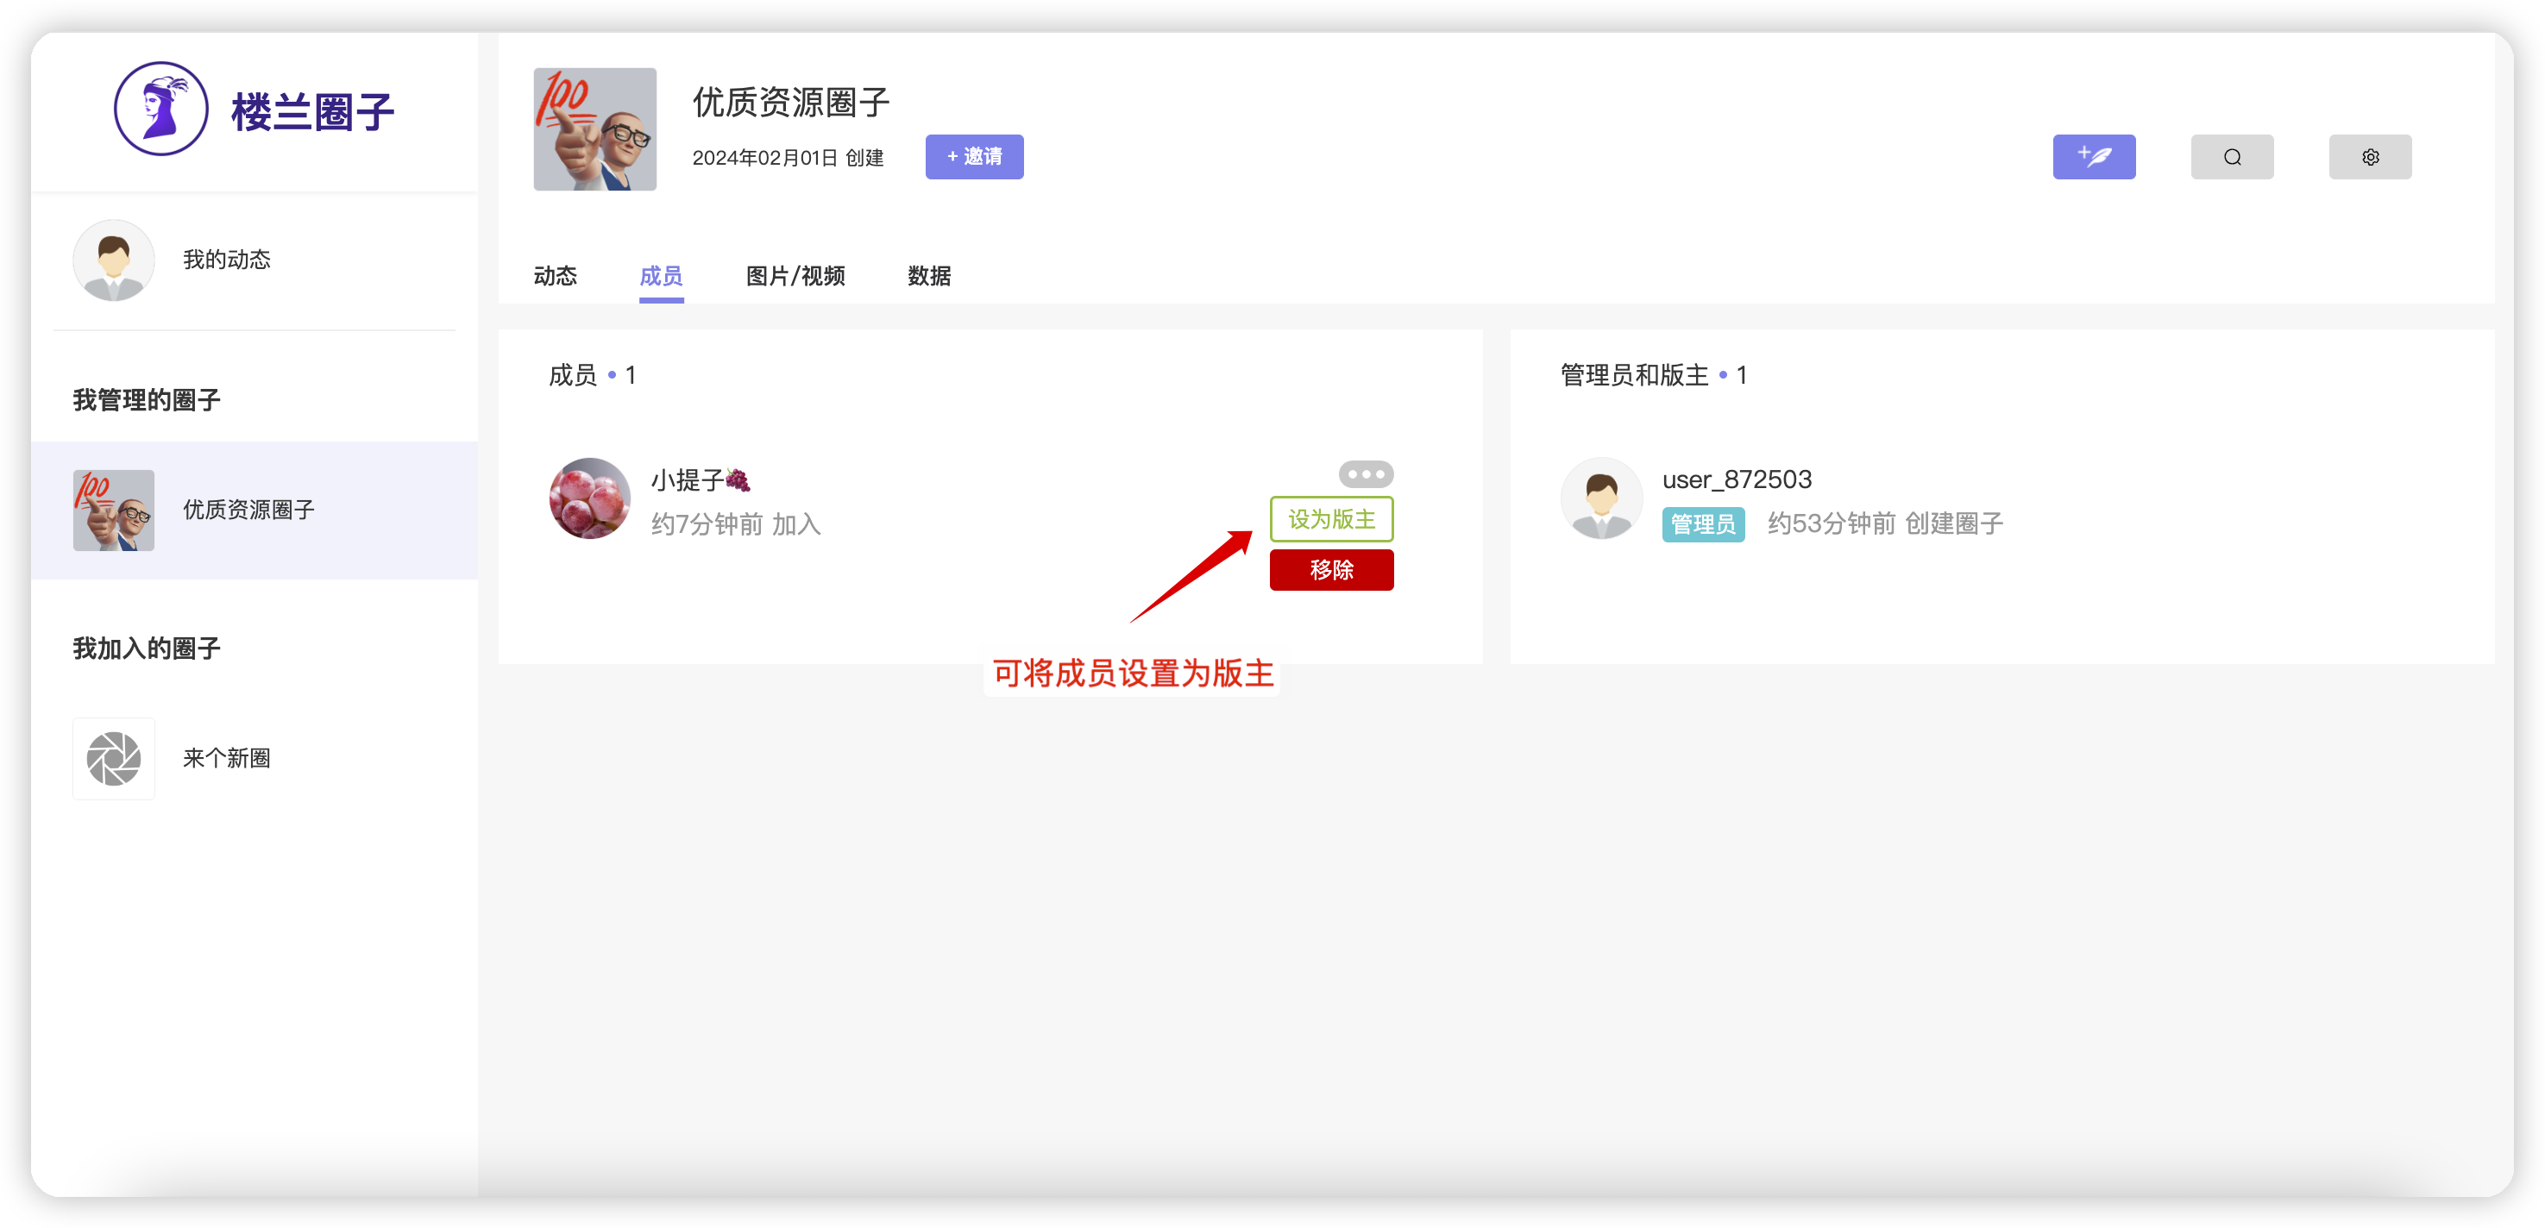
Task: Click 约53分钟前 创建圈子 text
Action: click(1885, 523)
